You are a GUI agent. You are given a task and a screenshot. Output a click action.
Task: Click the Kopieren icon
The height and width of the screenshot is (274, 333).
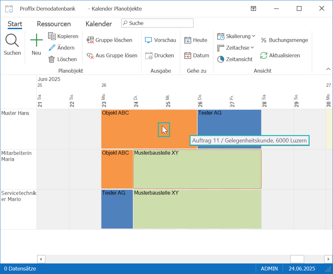pos(52,36)
